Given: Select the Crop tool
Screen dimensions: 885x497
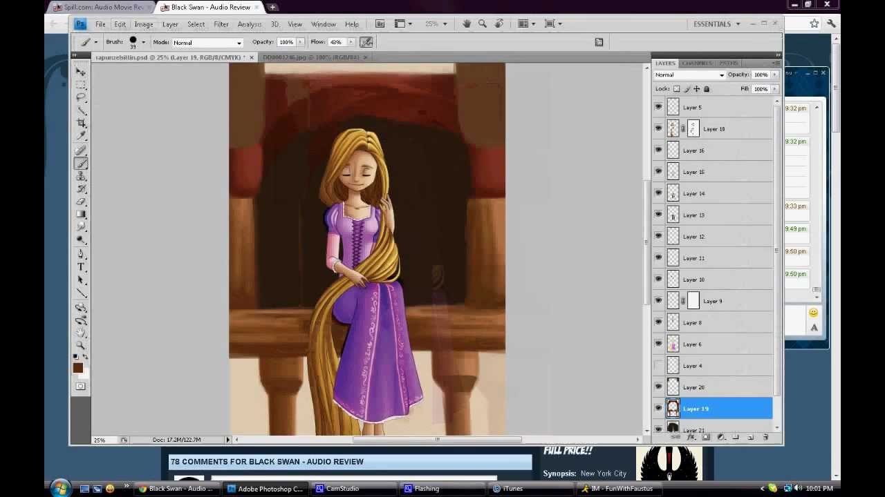Looking at the screenshot, I should [x=81, y=123].
